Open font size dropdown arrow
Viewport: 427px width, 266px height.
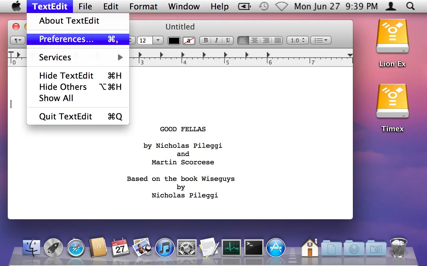coord(158,40)
